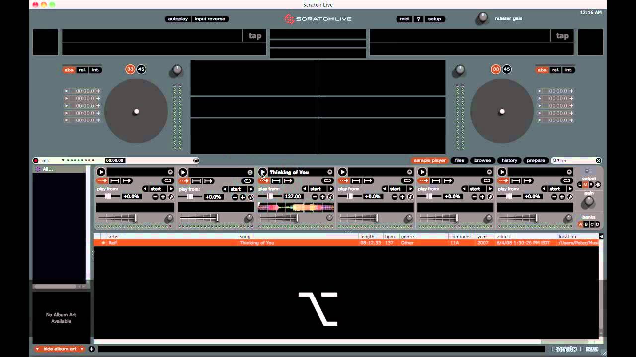Sort library by bpm column header
Viewport: 636px width, 357px height.
pyautogui.click(x=391, y=237)
